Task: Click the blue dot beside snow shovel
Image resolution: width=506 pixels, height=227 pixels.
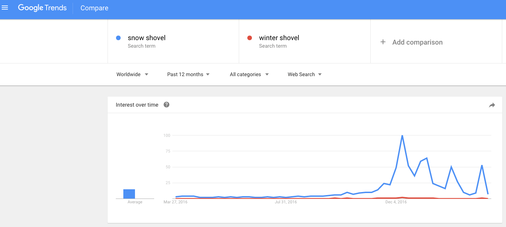Action: [118, 38]
